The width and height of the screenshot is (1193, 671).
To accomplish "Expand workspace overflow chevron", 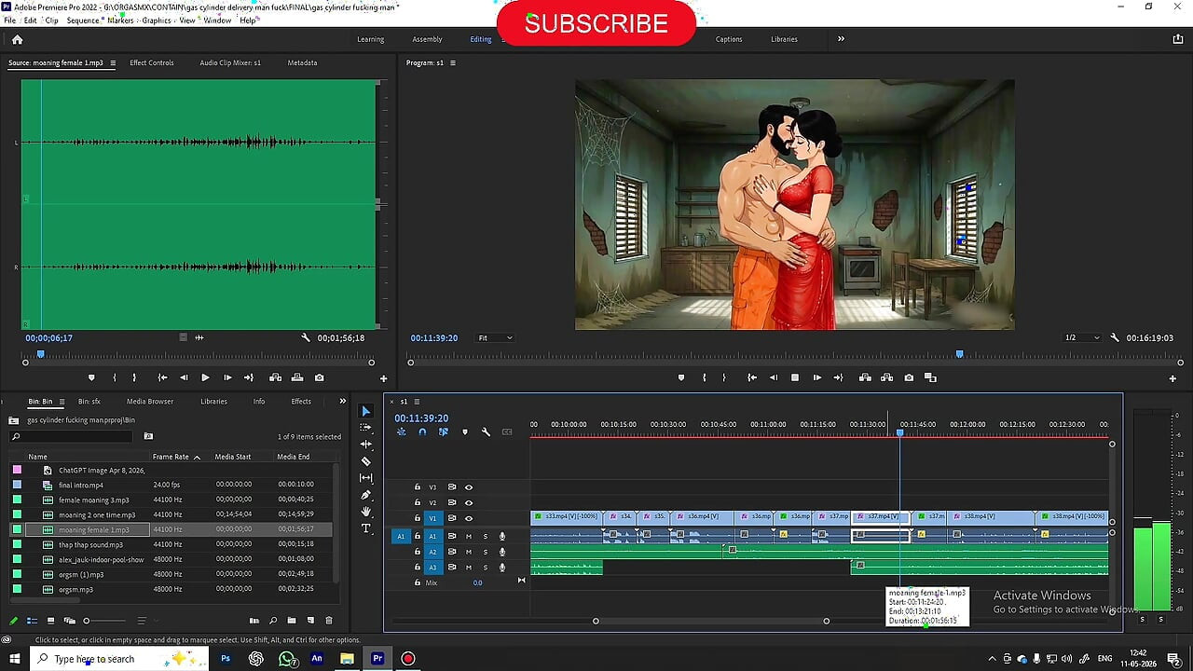I will (x=841, y=39).
